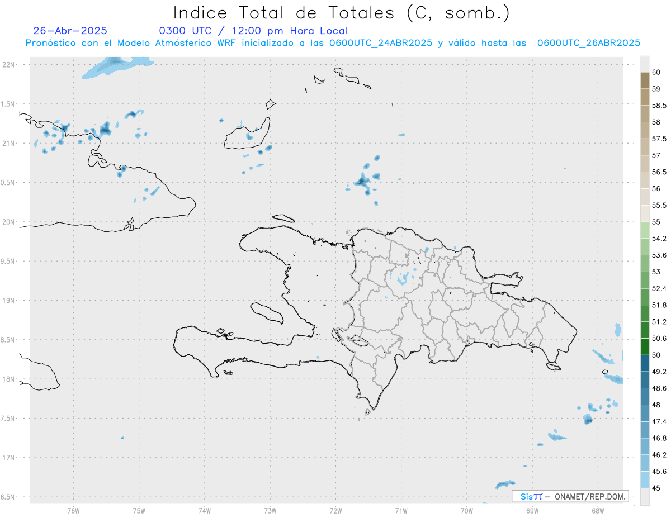Click the legend value '46.8'
Screen dimensions: 671x518
coord(659,438)
